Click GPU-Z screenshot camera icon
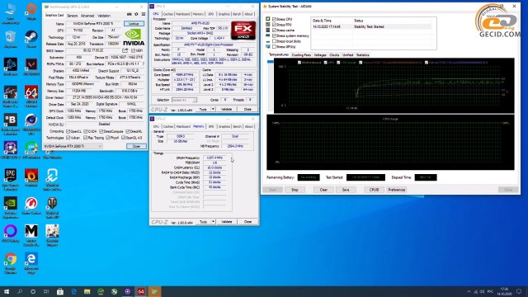 click(x=130, y=14)
